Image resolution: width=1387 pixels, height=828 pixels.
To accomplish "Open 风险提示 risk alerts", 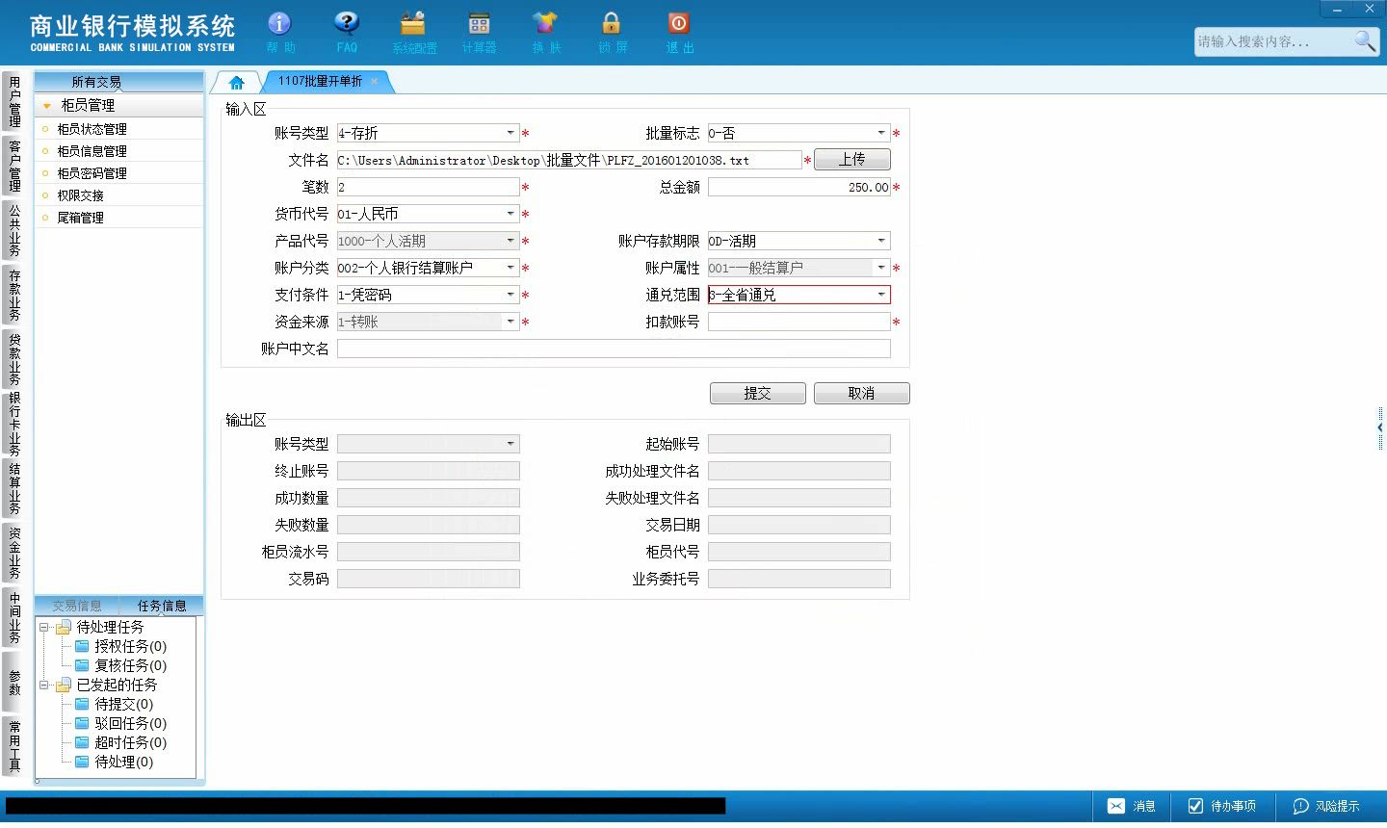I will 1325,806.
